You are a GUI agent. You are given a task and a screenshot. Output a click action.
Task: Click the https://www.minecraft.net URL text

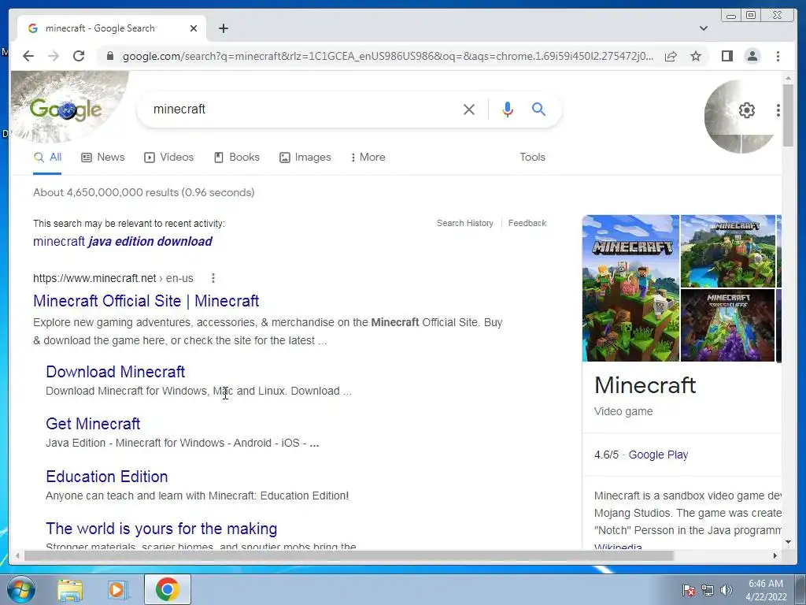94,278
